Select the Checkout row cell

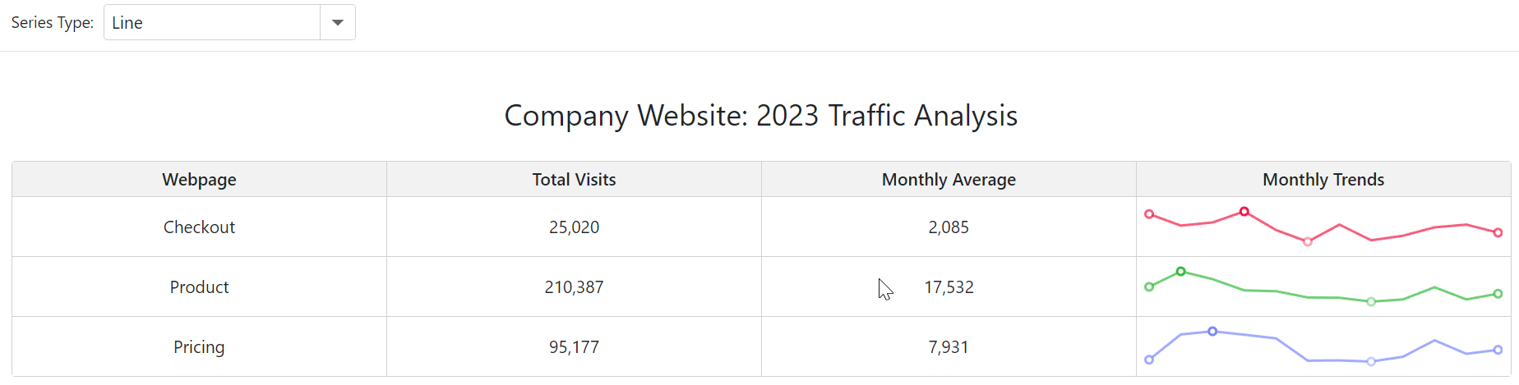pyautogui.click(x=200, y=227)
